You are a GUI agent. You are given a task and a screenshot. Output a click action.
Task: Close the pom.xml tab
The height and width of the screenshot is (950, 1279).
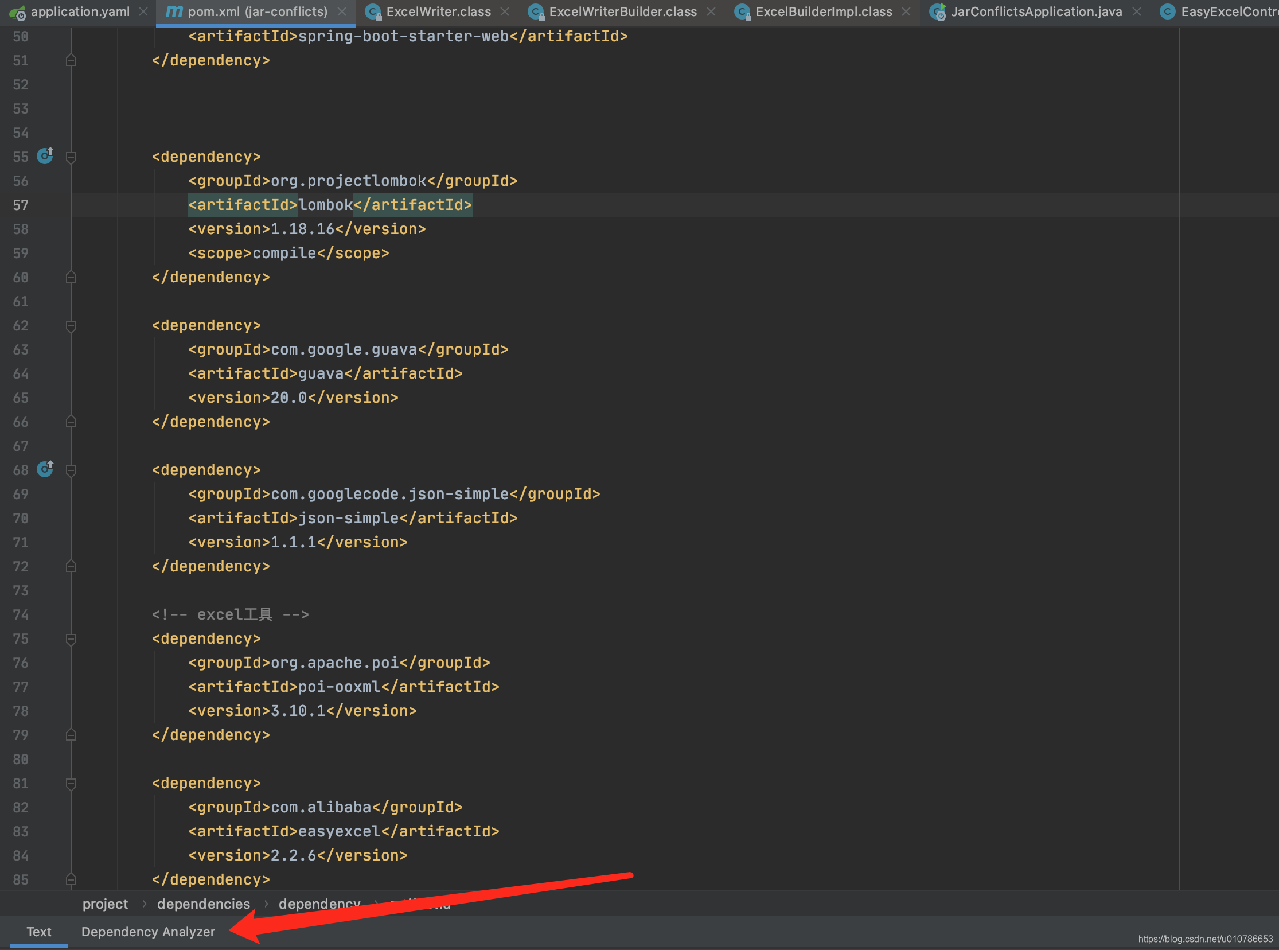point(342,11)
